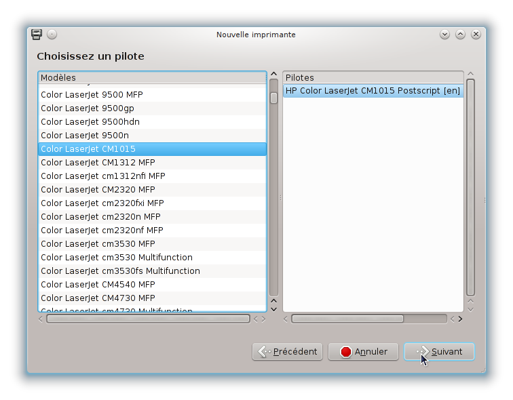Click rightmost arrow of Modèles horizontal scrollbar

click(263, 319)
